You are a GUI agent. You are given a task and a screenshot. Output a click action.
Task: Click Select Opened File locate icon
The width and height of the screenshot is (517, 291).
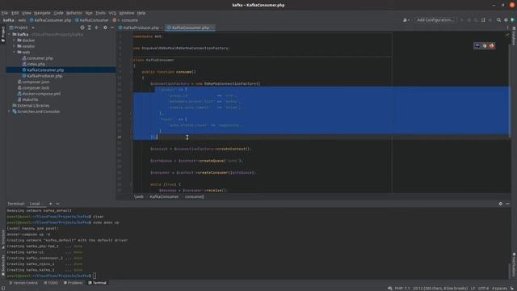point(82,27)
